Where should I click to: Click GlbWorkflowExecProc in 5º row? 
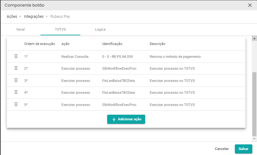pyautogui.click(x=119, y=105)
